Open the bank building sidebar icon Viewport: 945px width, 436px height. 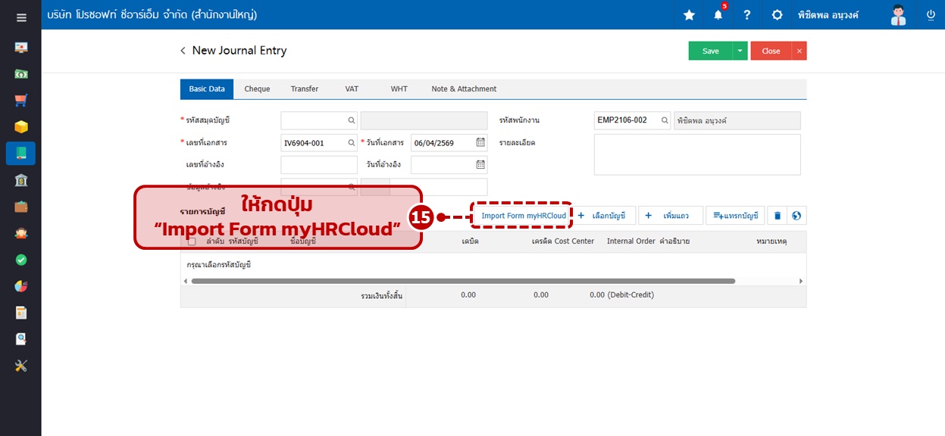pos(21,179)
